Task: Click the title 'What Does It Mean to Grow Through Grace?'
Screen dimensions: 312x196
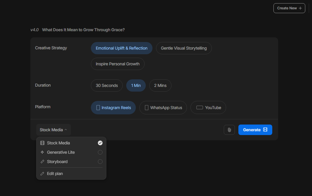Action: tap(83, 30)
